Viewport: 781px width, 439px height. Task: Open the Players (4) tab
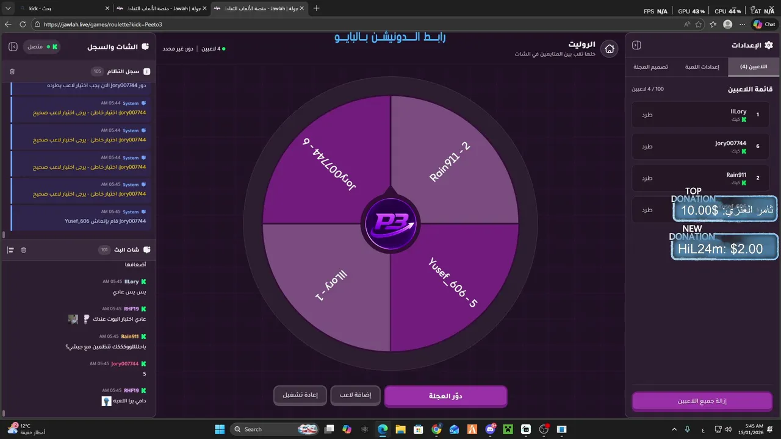pyautogui.click(x=752, y=66)
